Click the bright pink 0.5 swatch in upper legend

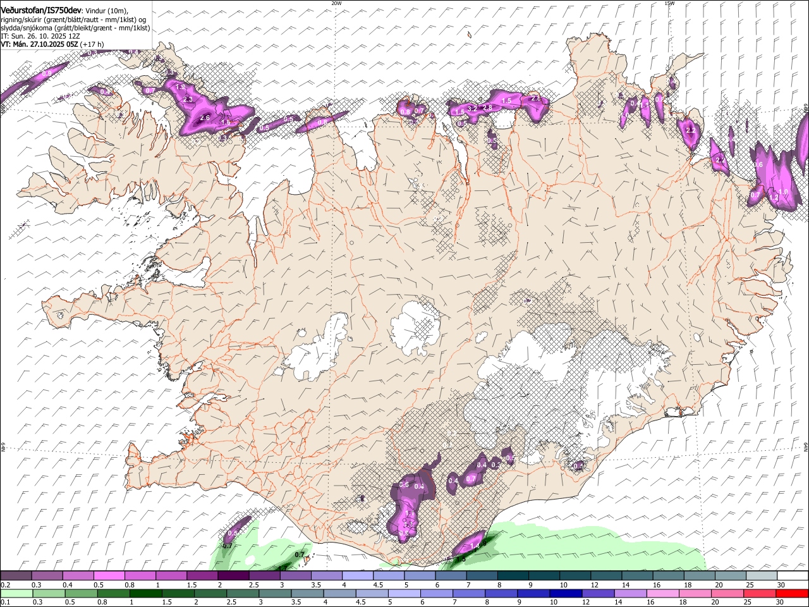coord(109,576)
